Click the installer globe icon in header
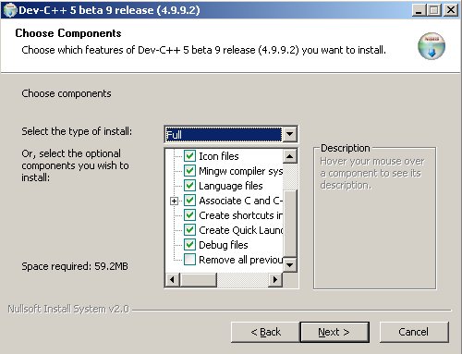462x354 pixels. click(x=432, y=46)
